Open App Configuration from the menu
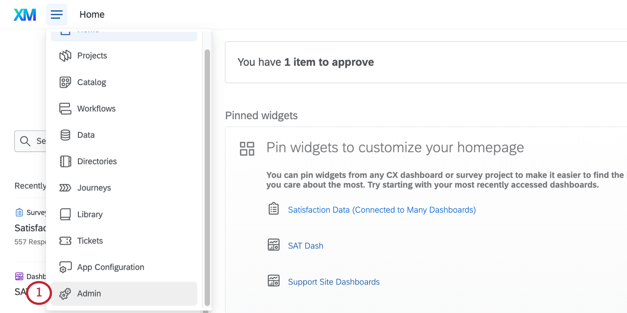This screenshot has height=313, width=627. pos(111,267)
